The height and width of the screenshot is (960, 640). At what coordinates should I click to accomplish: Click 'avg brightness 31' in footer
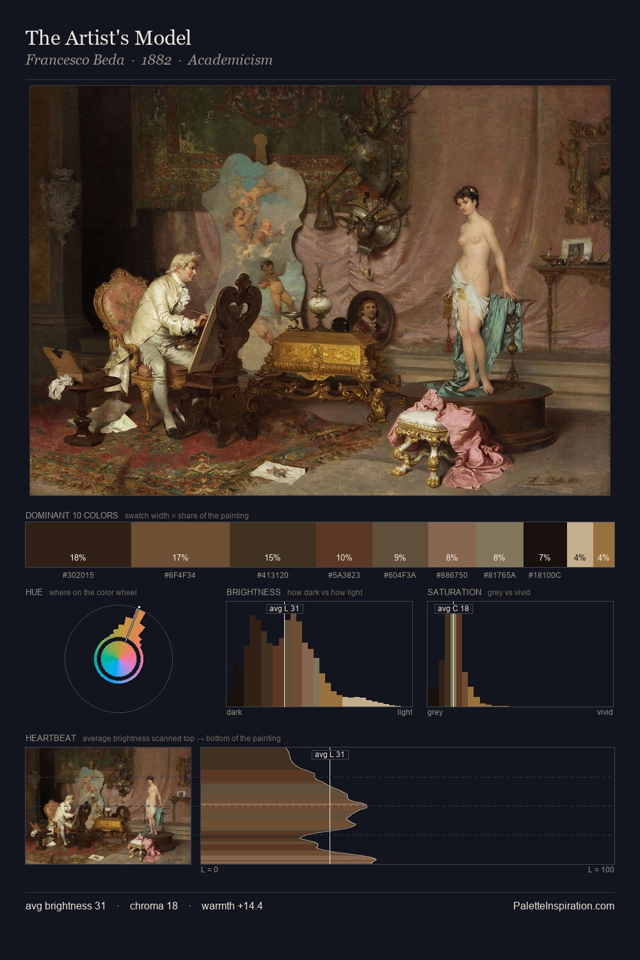coord(66,906)
